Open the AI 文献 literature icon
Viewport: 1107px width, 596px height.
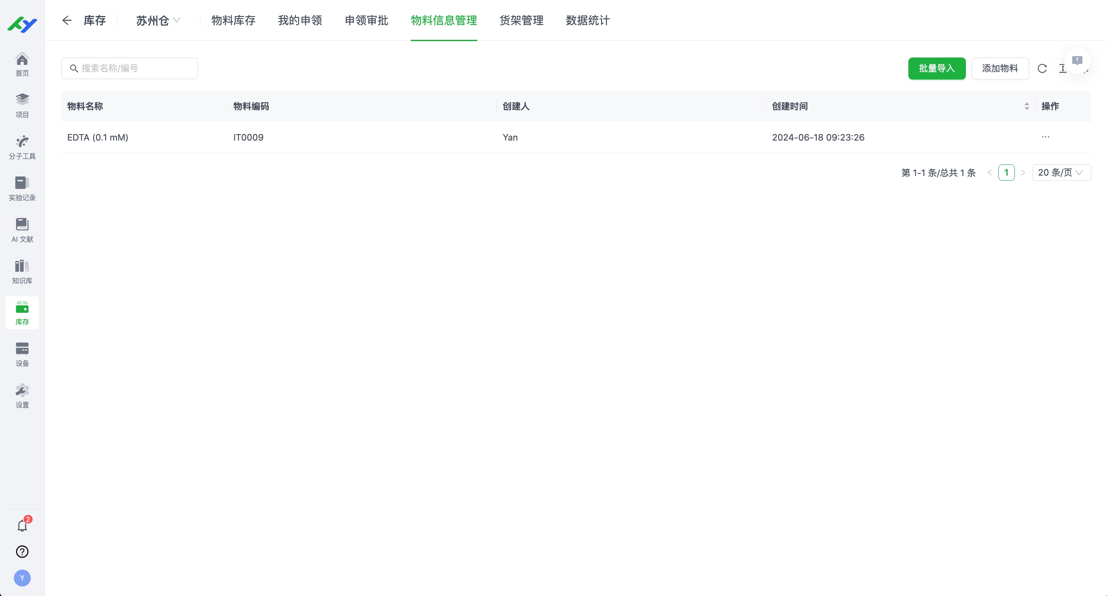pos(22,230)
